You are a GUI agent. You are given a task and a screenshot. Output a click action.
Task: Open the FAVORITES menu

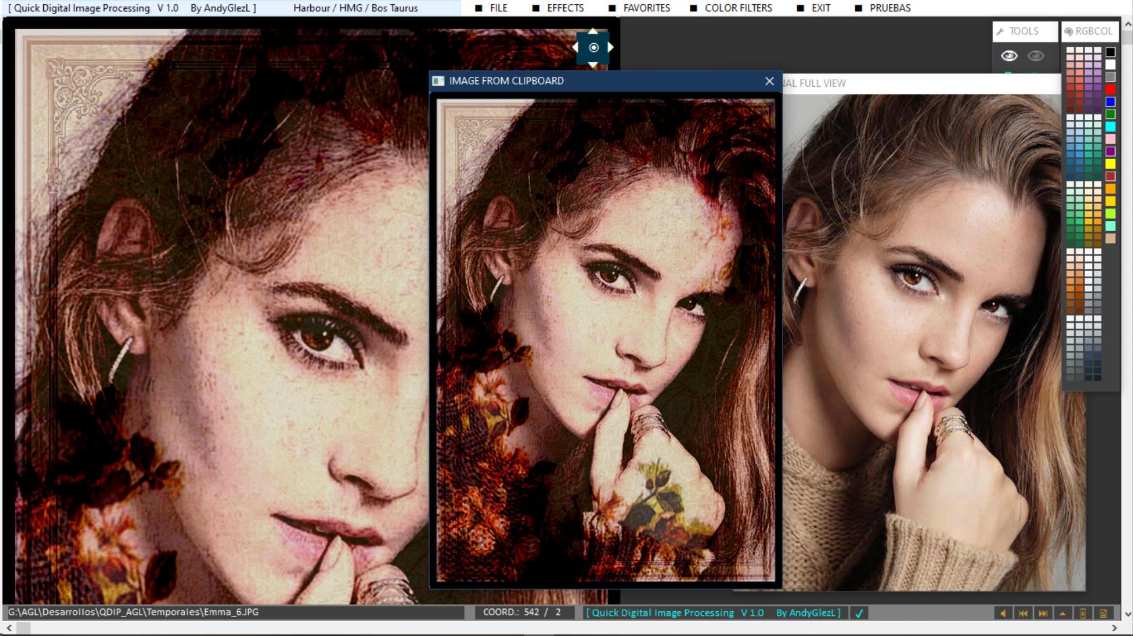point(646,8)
